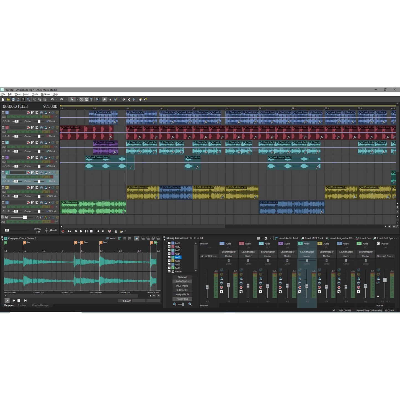
Task: Click the Insert Audio Track icon
Action: click(287, 238)
